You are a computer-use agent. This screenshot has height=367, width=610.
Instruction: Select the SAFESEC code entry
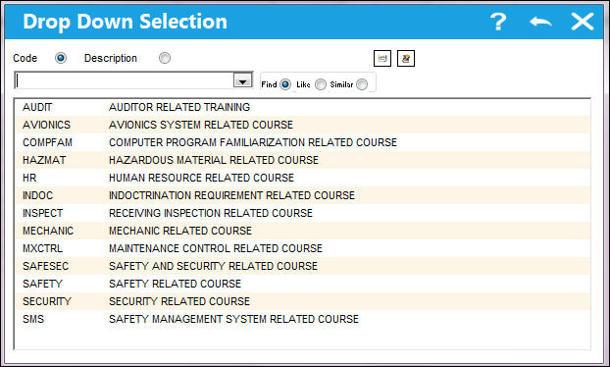(x=45, y=266)
